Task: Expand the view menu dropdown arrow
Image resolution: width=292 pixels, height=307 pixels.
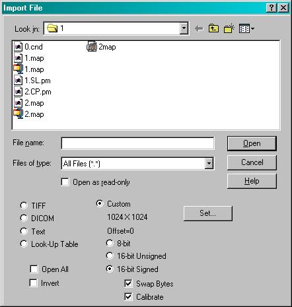Action: point(252,28)
